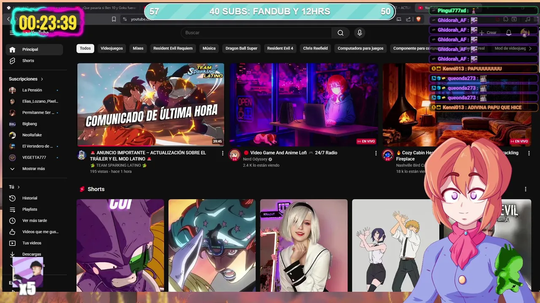Select Dragon Ball Super chip

pos(241,48)
